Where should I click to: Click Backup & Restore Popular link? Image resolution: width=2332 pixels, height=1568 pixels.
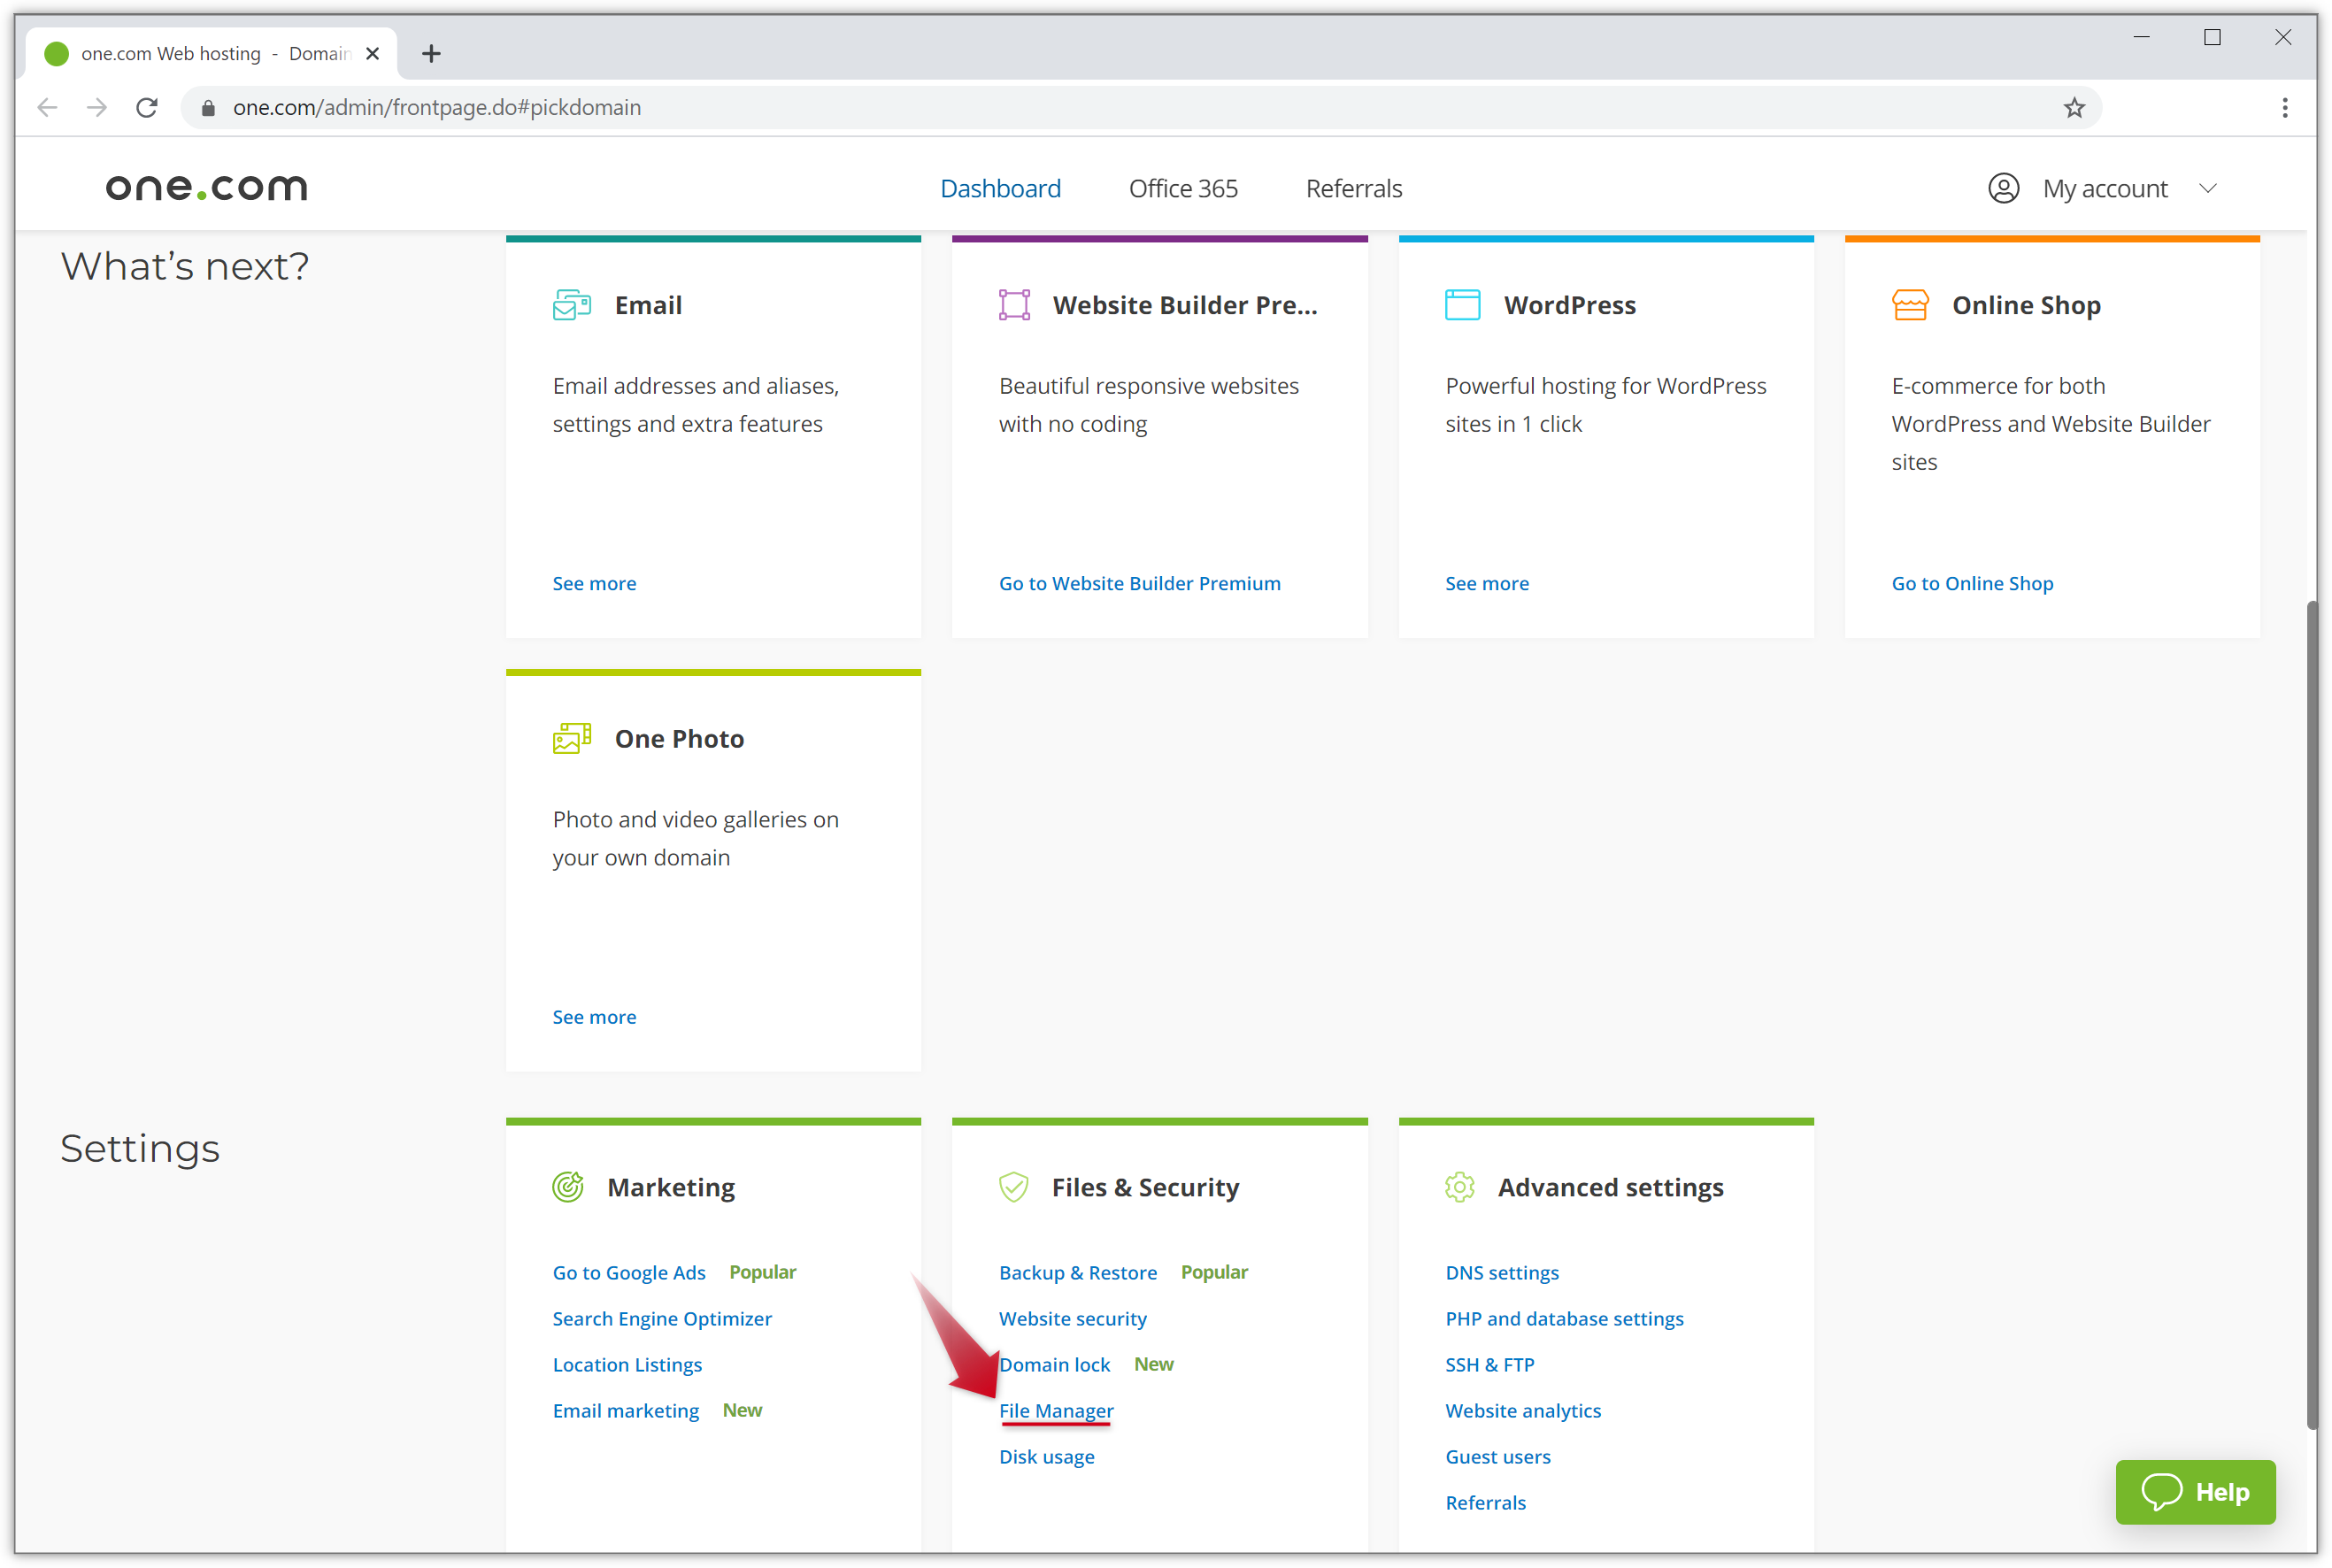pyautogui.click(x=1076, y=1271)
